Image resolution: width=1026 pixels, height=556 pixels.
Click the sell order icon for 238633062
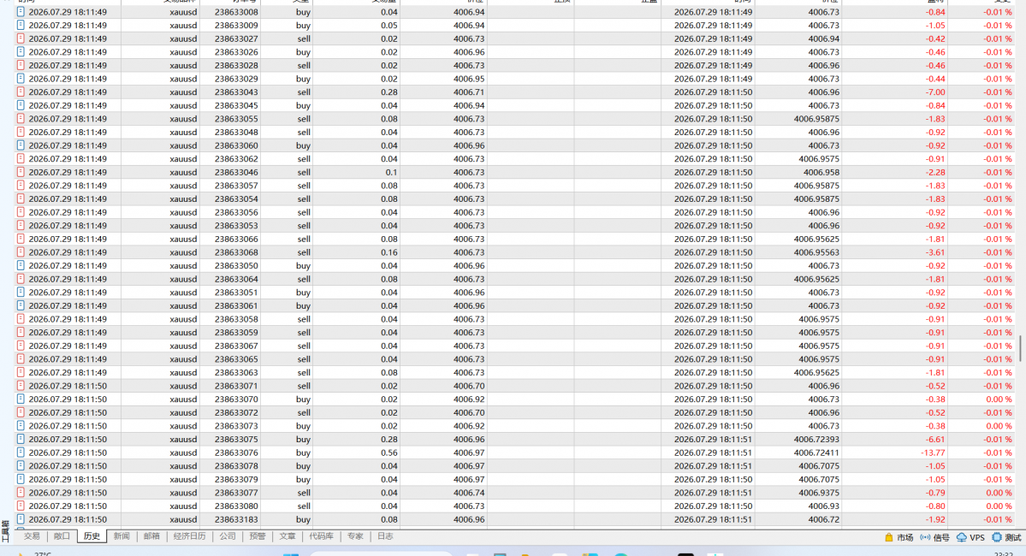coord(21,159)
